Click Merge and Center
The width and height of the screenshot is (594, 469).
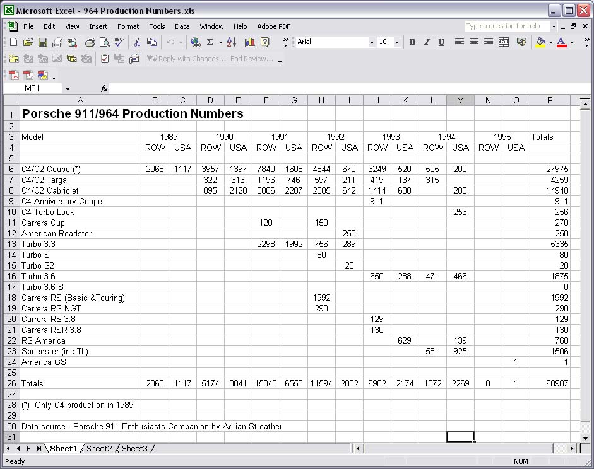(504, 42)
